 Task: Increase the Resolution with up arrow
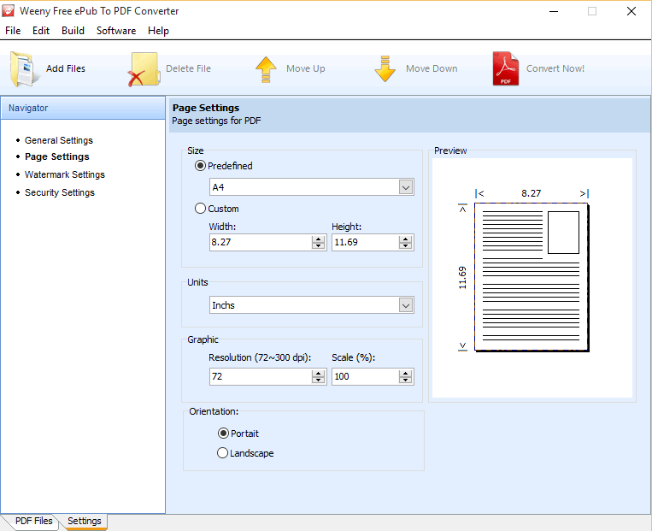(x=319, y=374)
